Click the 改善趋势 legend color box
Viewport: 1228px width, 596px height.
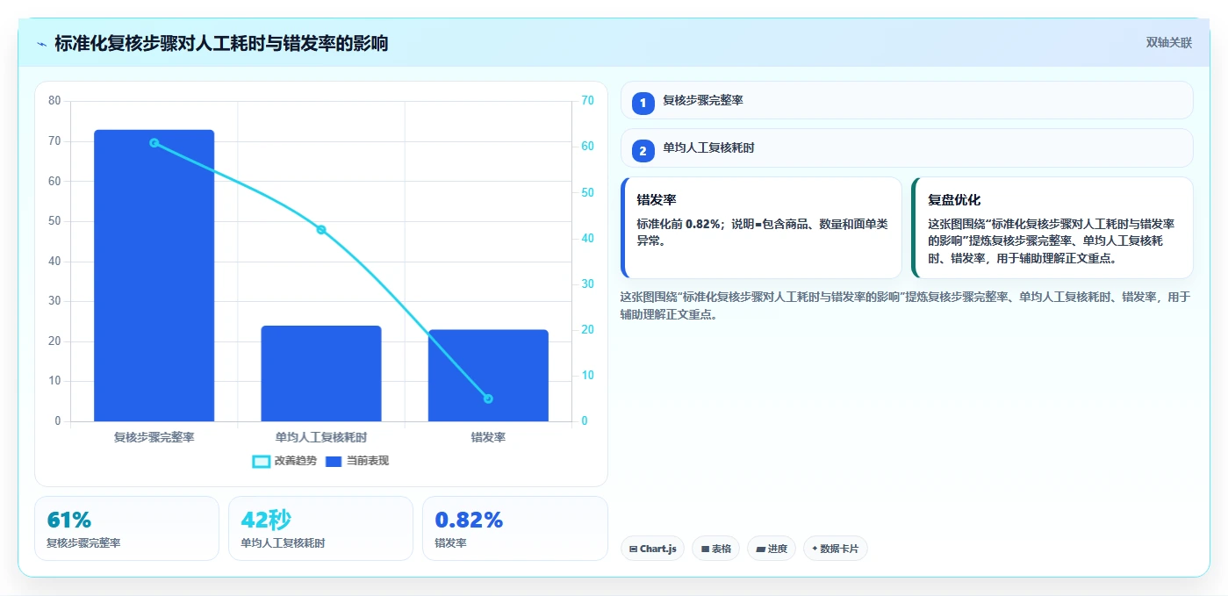261,461
